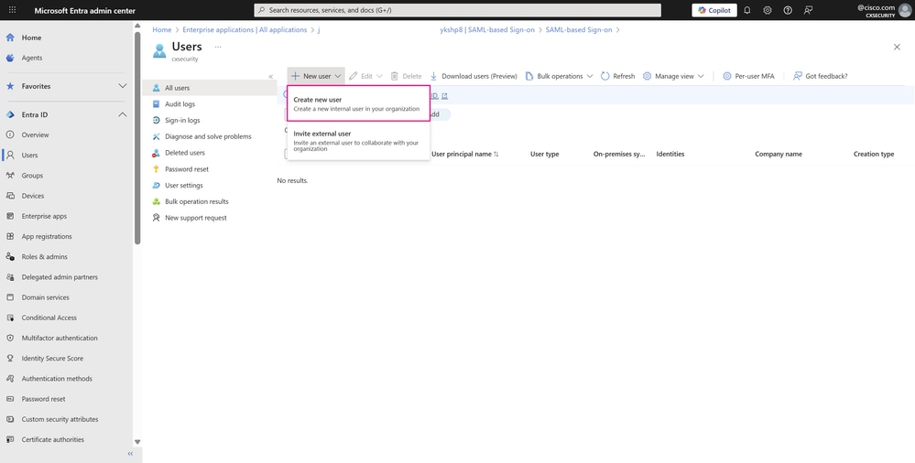Viewport: 915px width, 463px height.
Task: Click the User type column header
Action: (544, 154)
